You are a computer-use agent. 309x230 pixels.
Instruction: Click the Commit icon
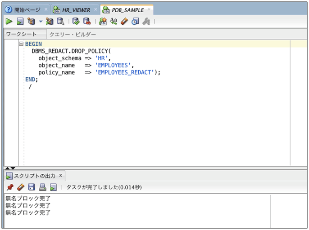pos(76,21)
